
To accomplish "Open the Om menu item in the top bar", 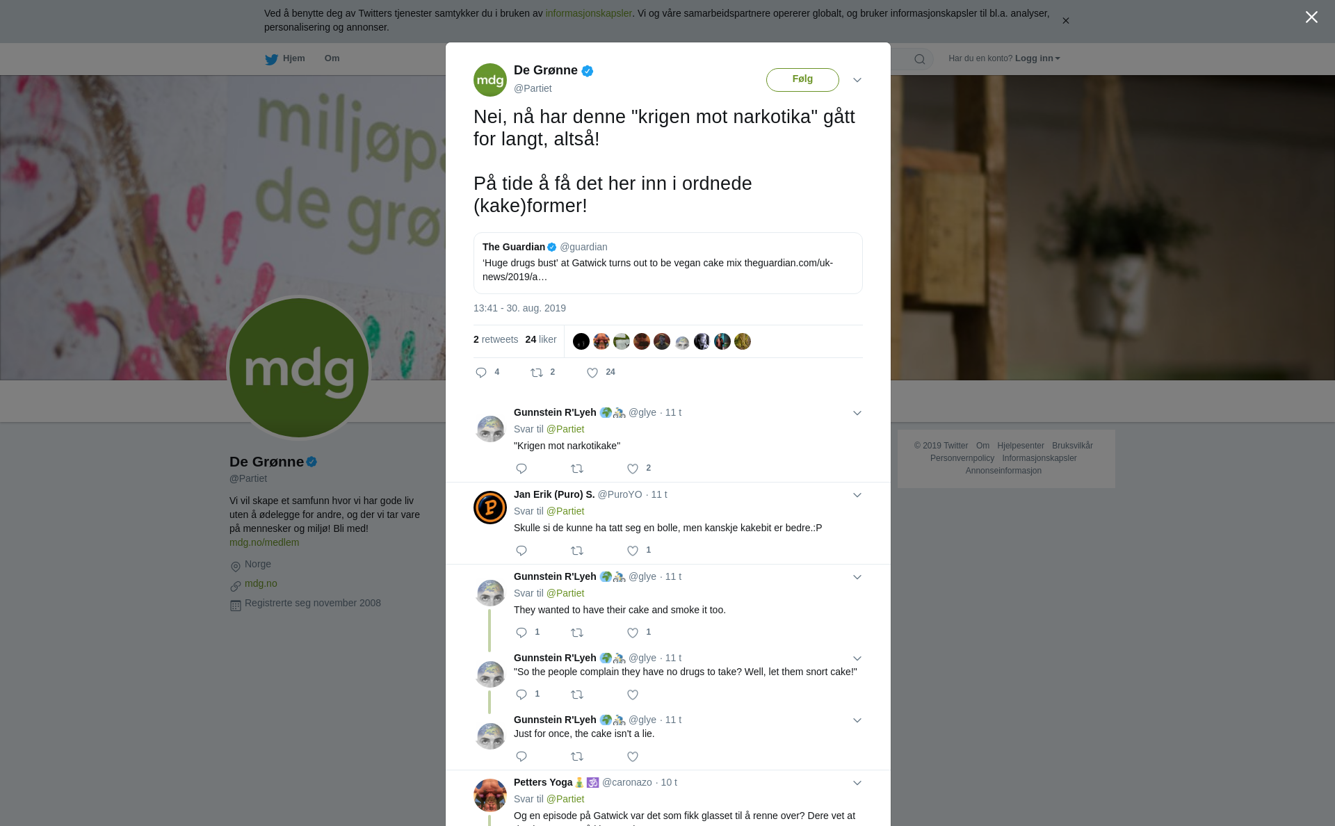I will coord(332,58).
